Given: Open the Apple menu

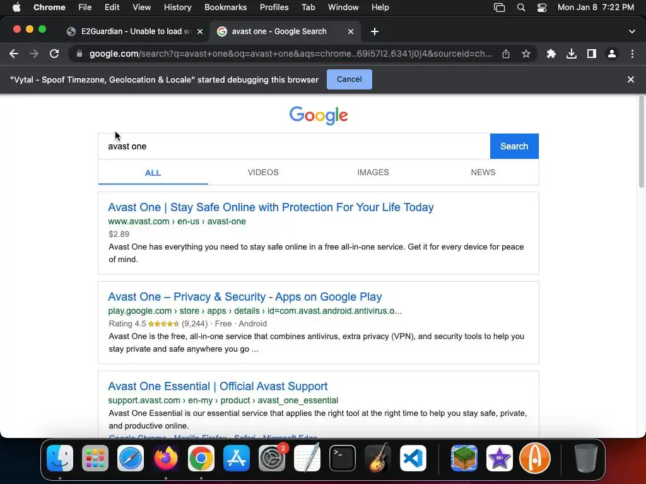Looking at the screenshot, I should click(16, 8).
